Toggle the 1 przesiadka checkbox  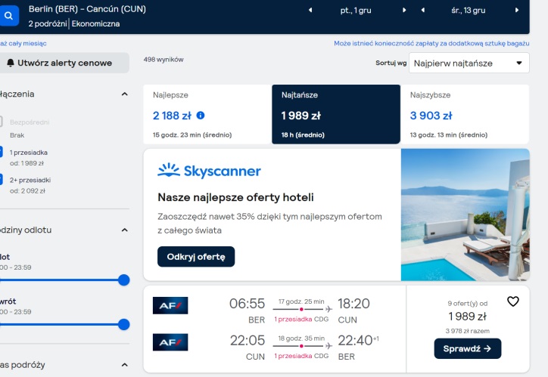point(1,152)
